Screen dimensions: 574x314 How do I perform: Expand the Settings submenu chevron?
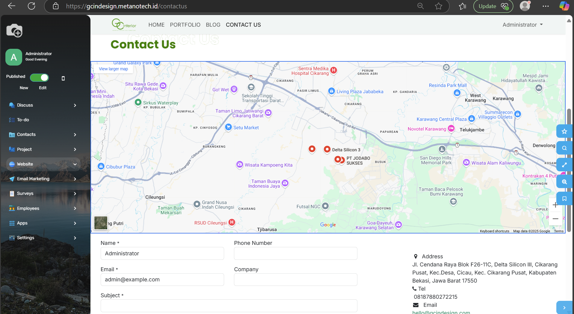pyautogui.click(x=75, y=238)
